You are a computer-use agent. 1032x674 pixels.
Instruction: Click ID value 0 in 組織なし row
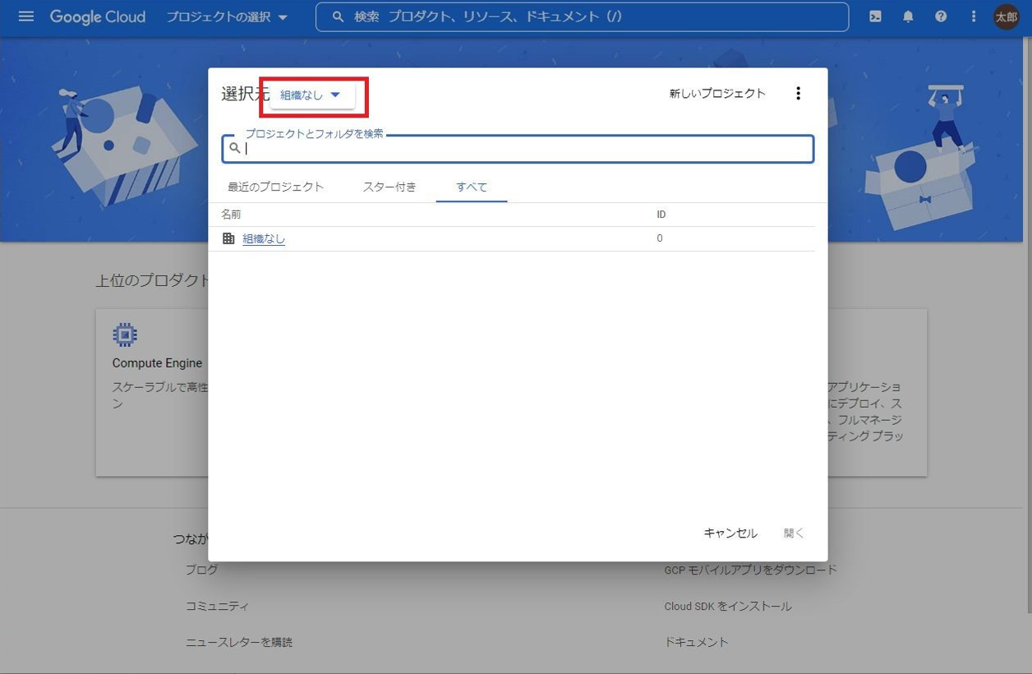660,238
